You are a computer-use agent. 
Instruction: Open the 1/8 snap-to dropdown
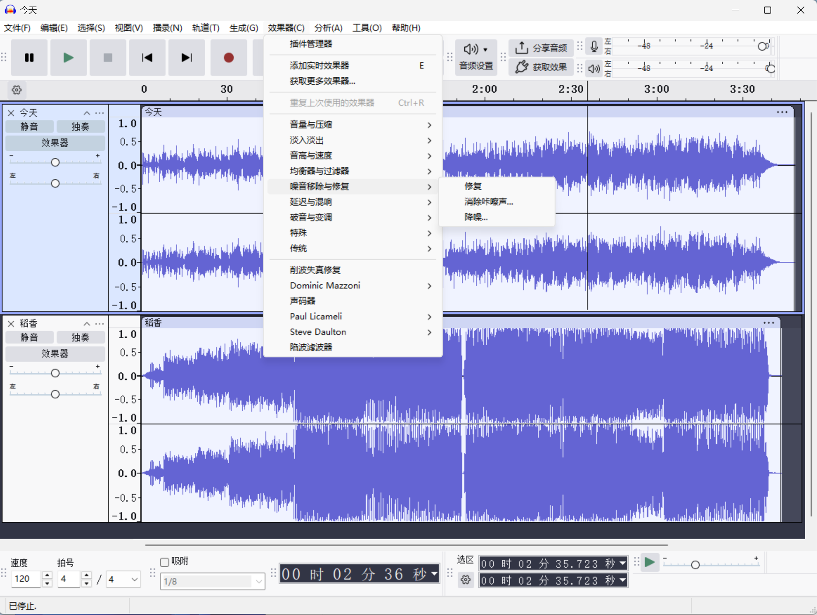coord(213,581)
